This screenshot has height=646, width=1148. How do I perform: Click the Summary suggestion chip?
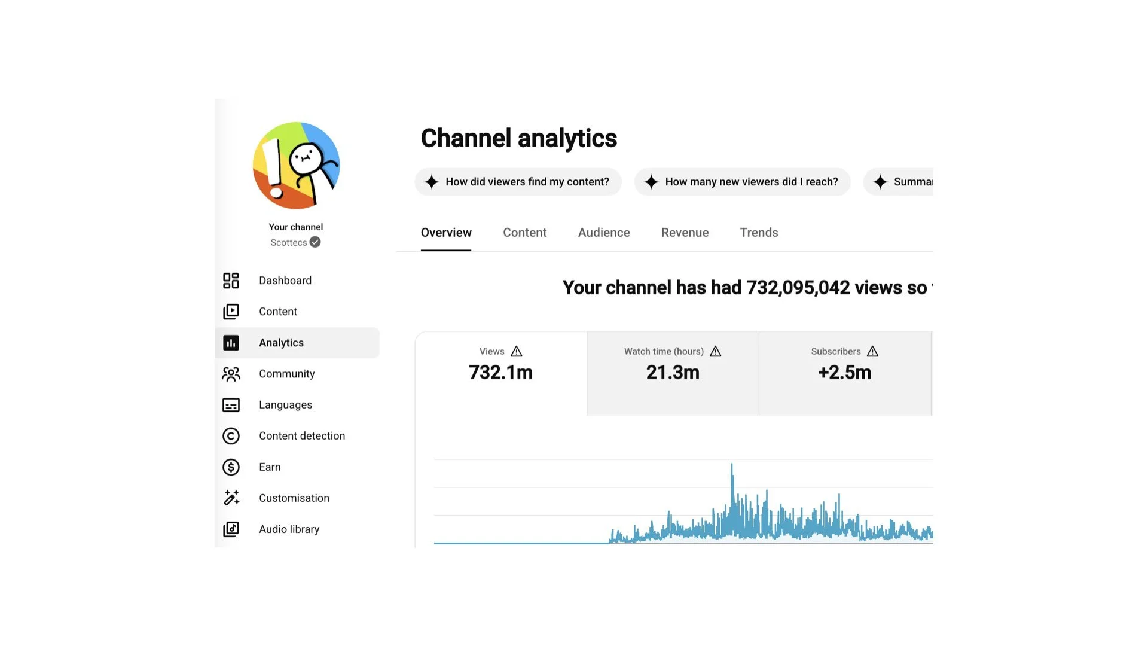pos(898,182)
